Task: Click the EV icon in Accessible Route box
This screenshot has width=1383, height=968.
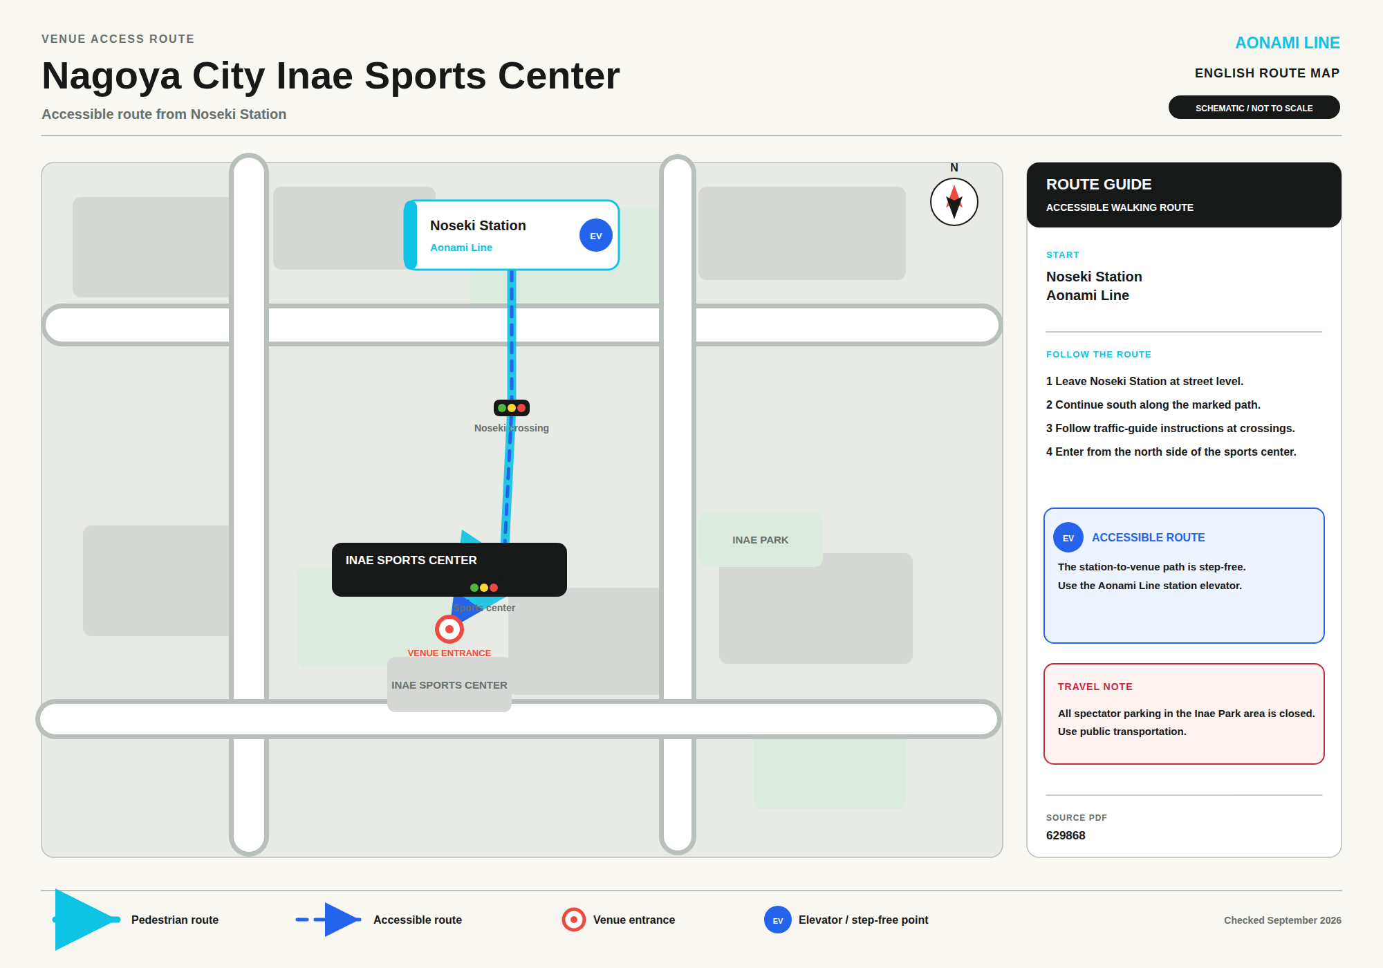Action: pos(1068,537)
